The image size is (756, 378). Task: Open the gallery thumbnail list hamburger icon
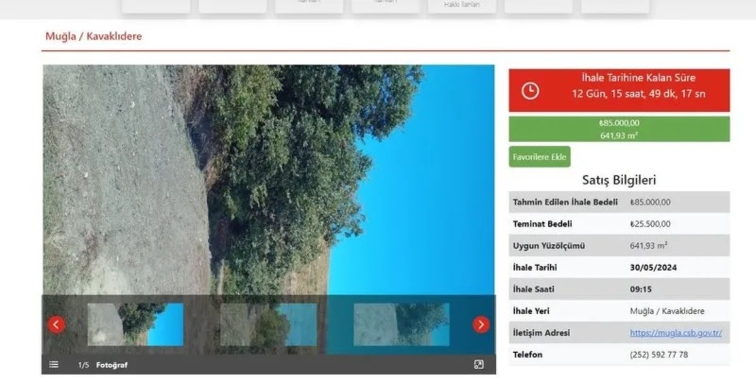point(54,365)
